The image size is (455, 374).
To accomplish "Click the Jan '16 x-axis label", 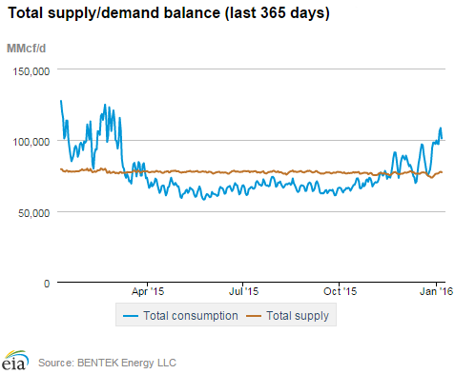I will [436, 291].
